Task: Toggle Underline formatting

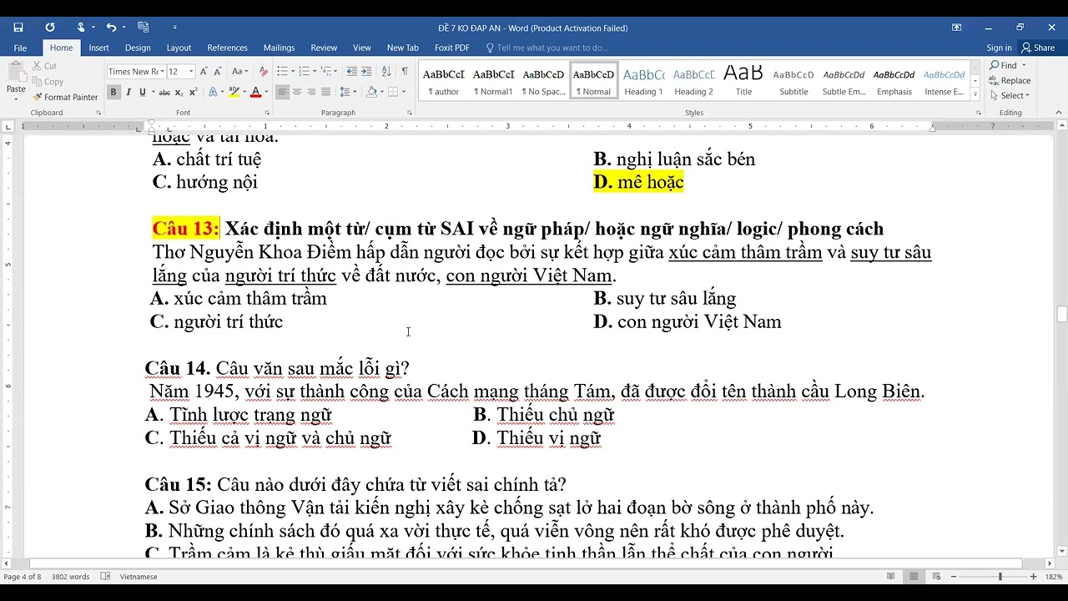Action: pyautogui.click(x=143, y=92)
